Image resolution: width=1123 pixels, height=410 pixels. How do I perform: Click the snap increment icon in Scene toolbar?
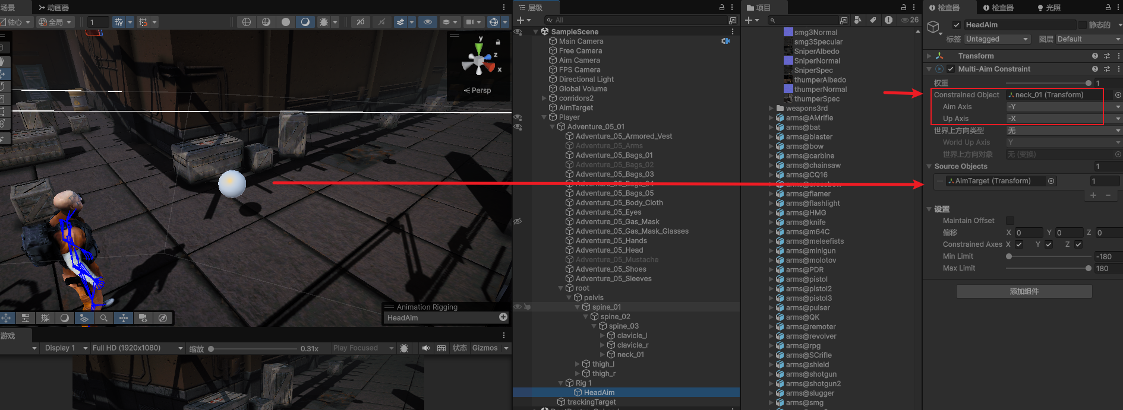tap(143, 22)
